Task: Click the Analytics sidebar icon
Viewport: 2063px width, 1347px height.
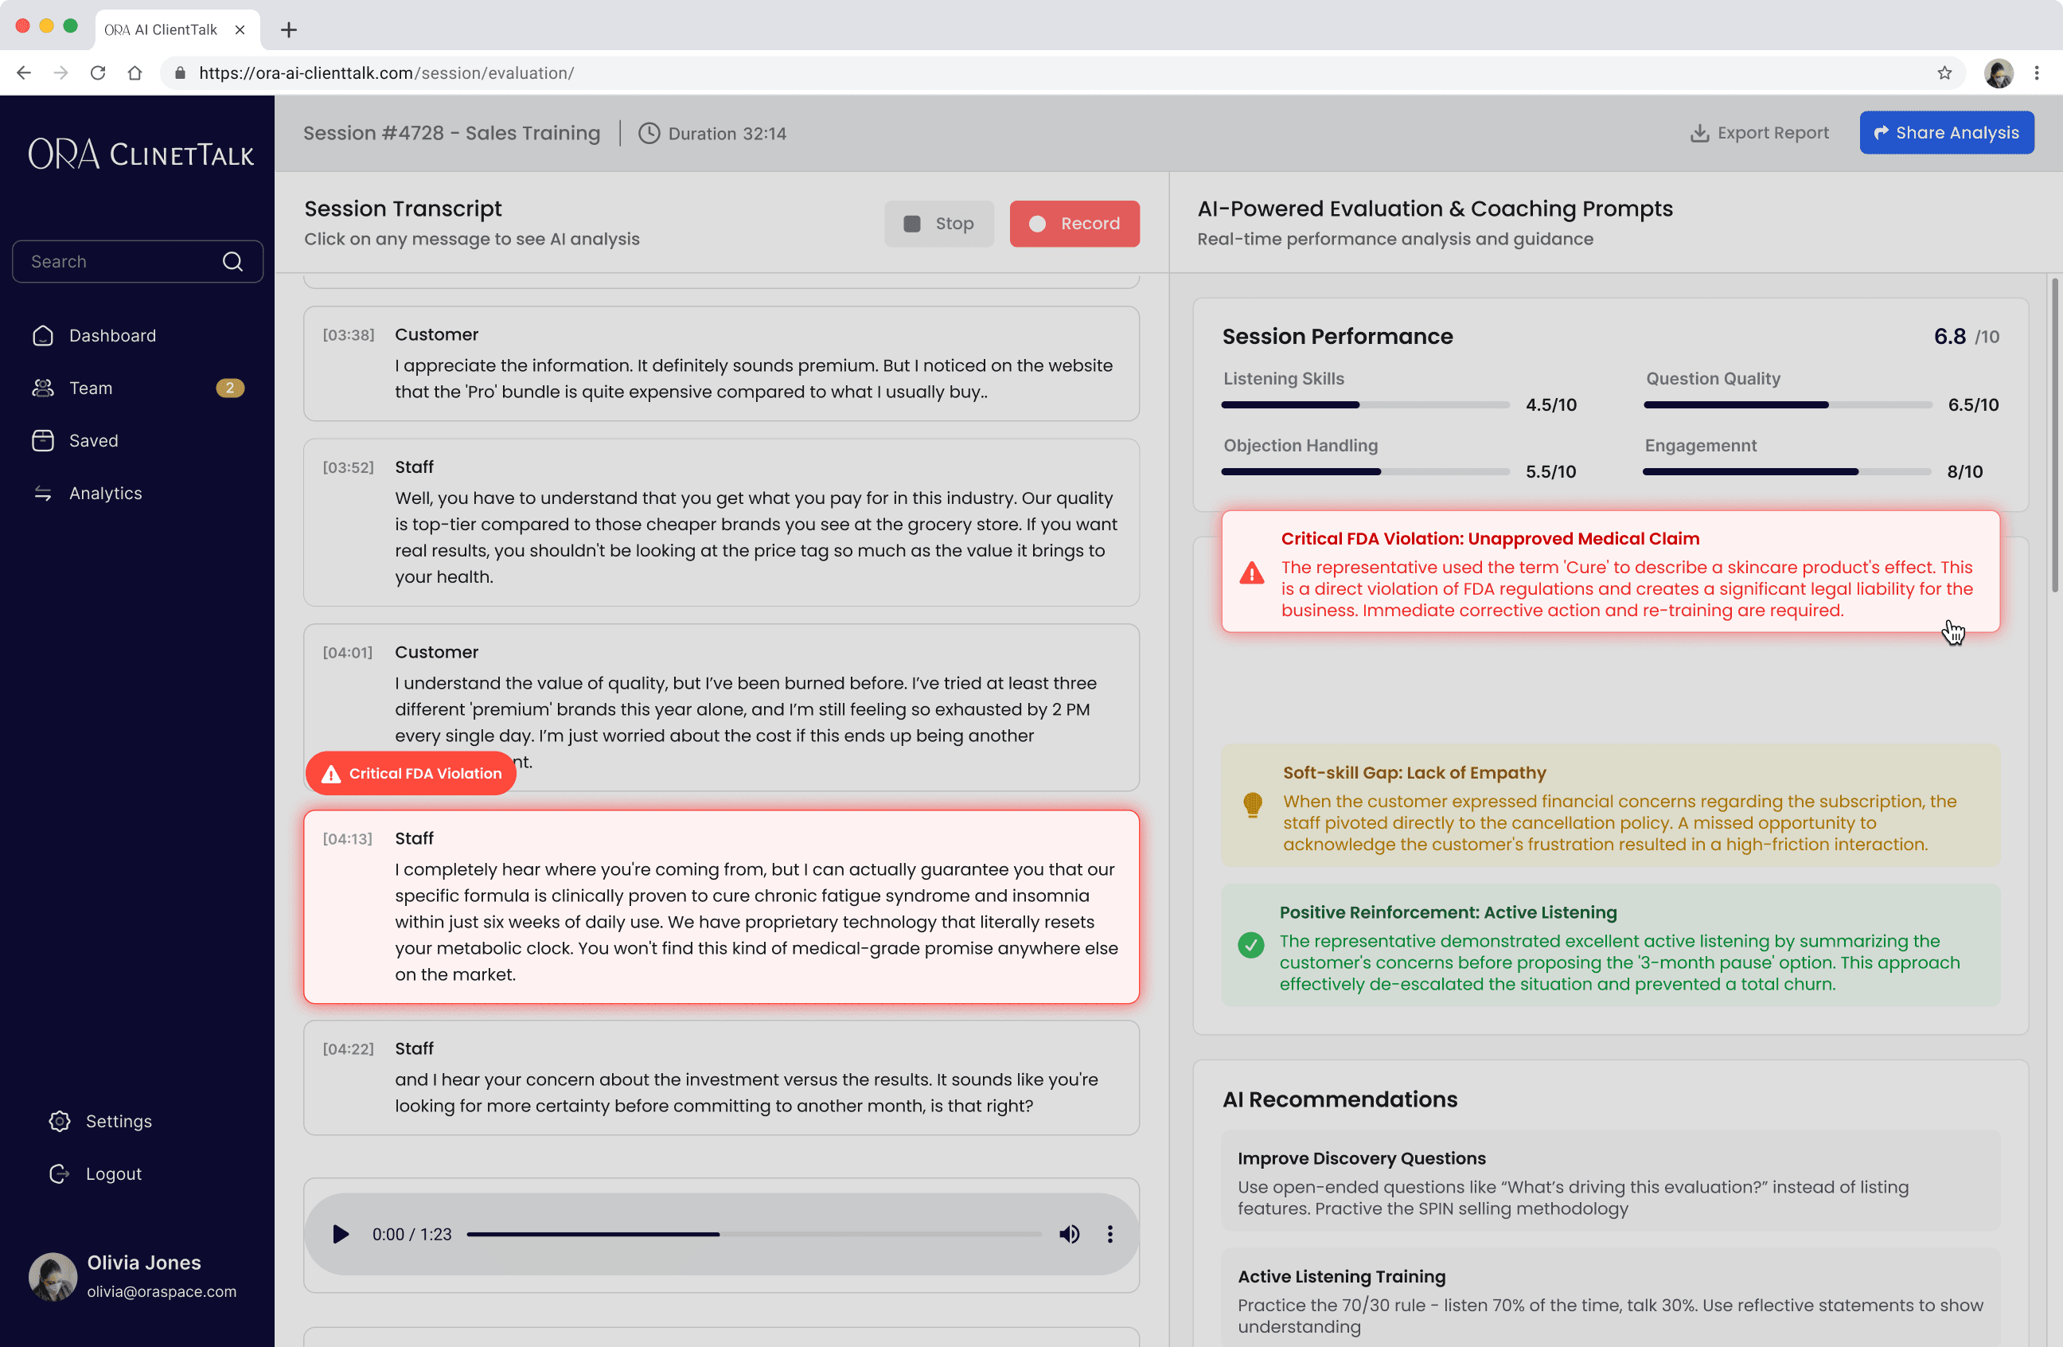Action: pyautogui.click(x=42, y=494)
